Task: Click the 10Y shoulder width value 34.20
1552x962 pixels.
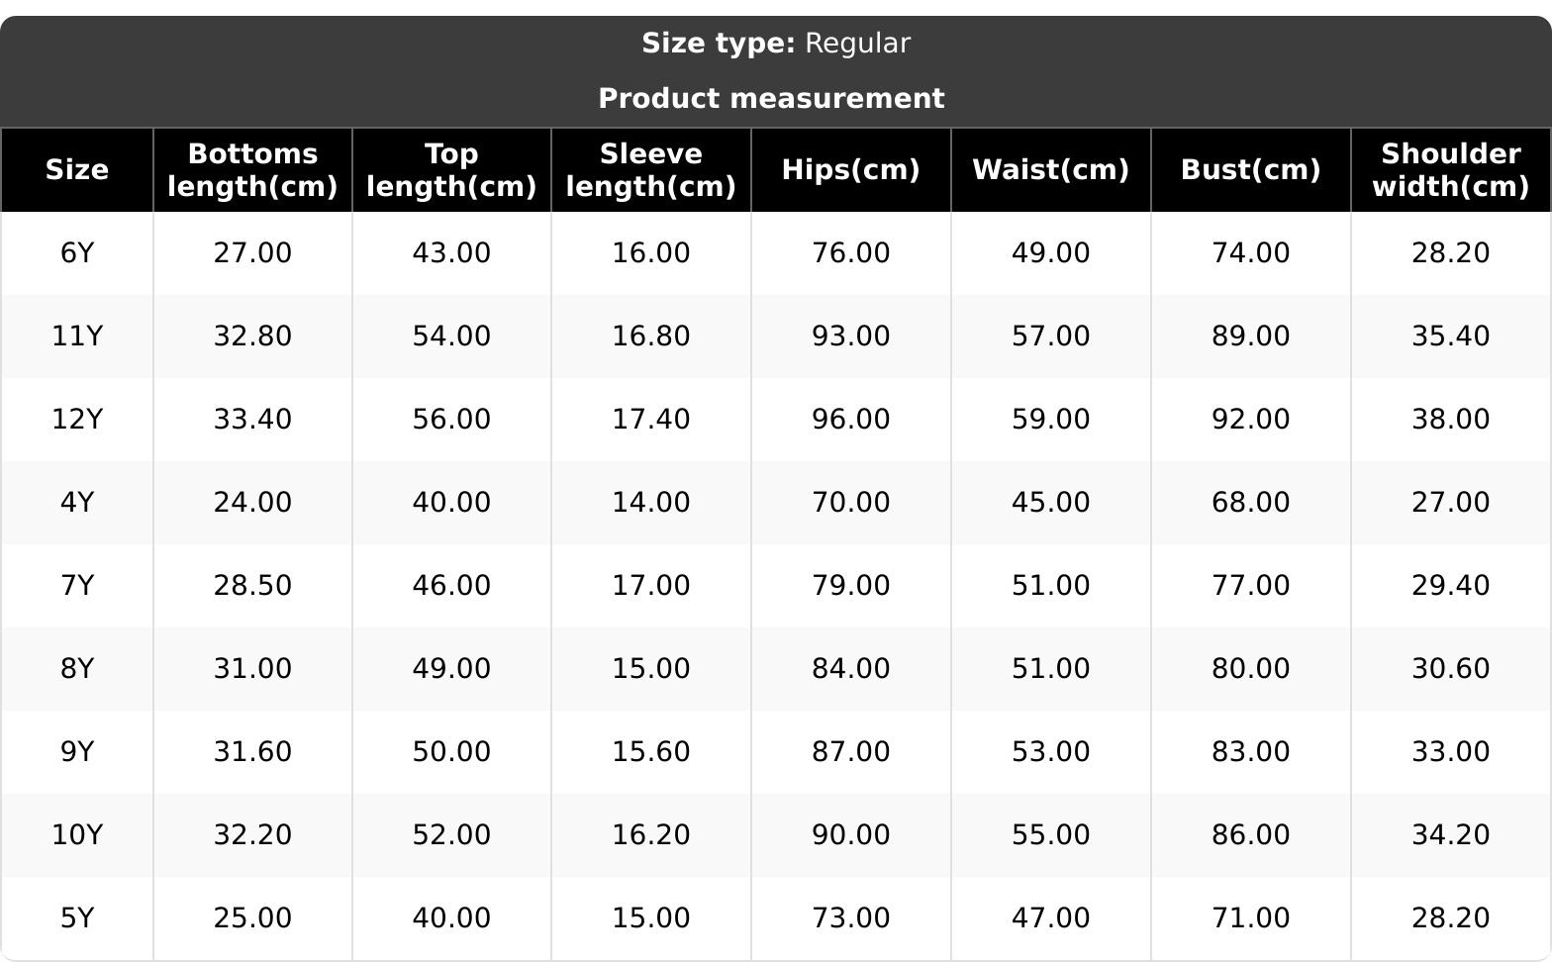Action: coord(1451,835)
